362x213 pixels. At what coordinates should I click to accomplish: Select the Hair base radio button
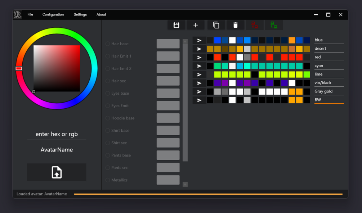(108, 44)
